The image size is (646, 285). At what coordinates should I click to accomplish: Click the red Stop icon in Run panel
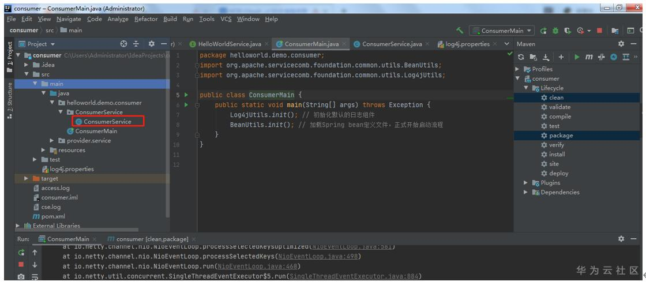21,264
